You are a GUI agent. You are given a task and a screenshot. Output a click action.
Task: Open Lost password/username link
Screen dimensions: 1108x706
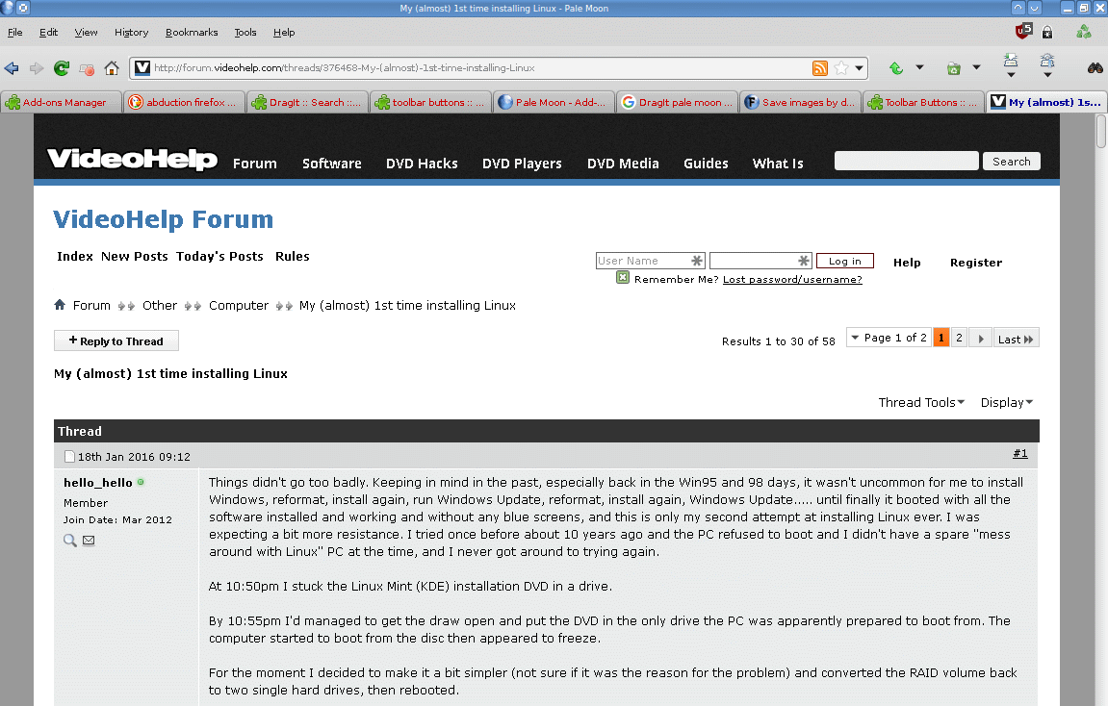coord(792,280)
